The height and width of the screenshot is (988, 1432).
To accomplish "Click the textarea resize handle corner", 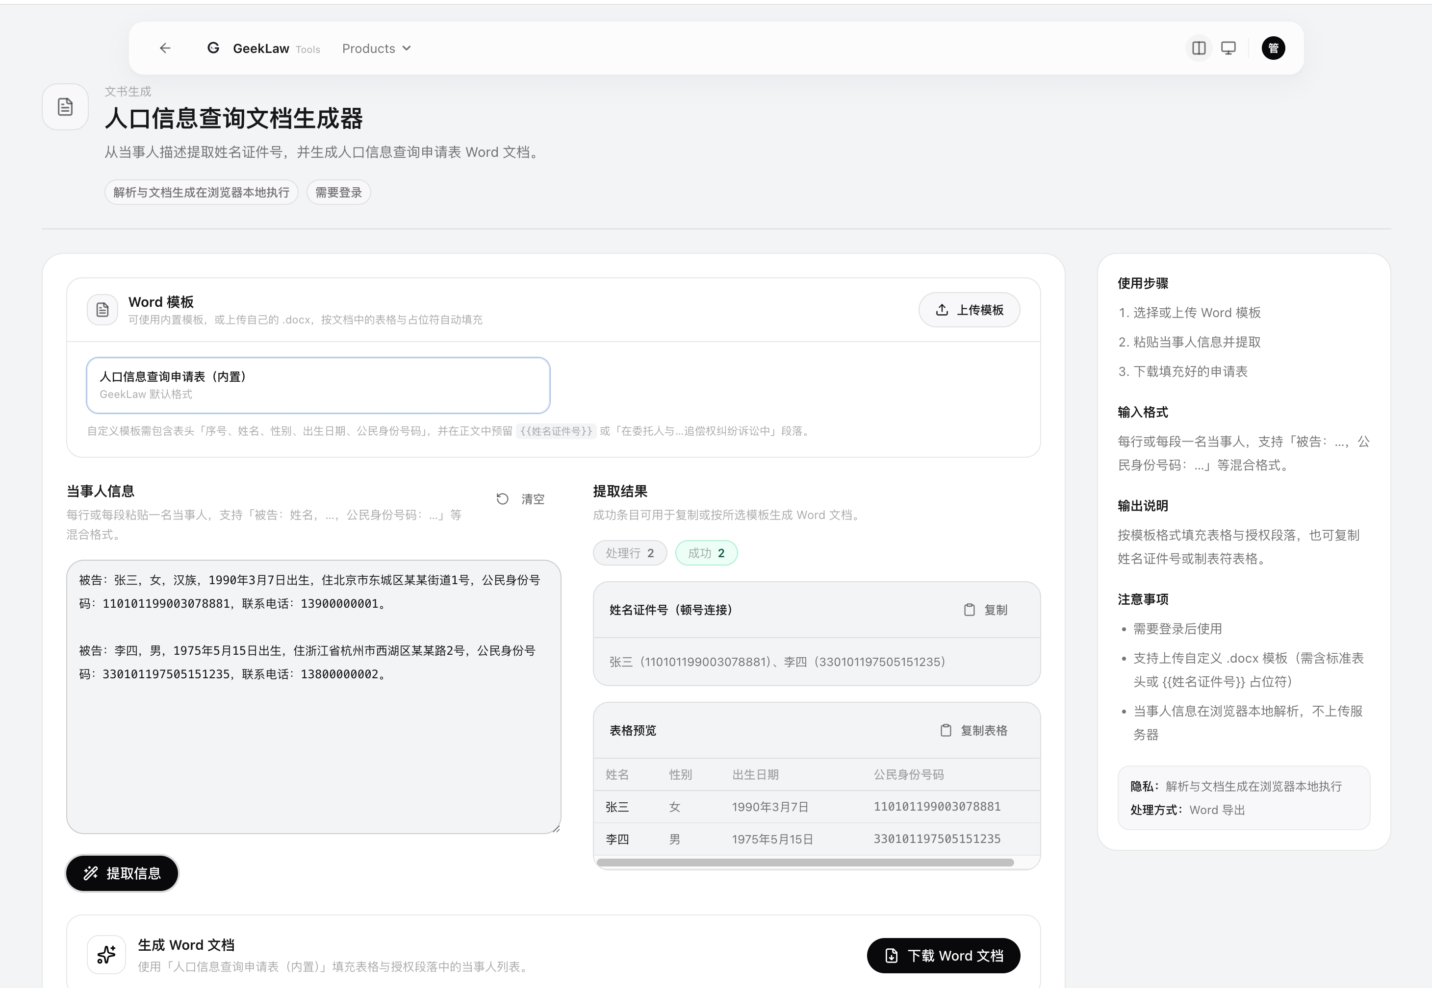I will pyautogui.click(x=556, y=829).
